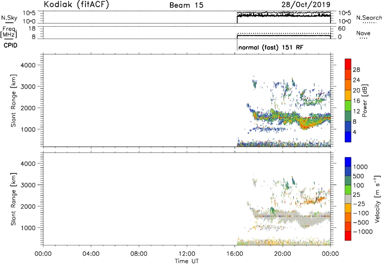
Task: Click the velocity panel's "Slant Range [km]" label
Action: 13,199
